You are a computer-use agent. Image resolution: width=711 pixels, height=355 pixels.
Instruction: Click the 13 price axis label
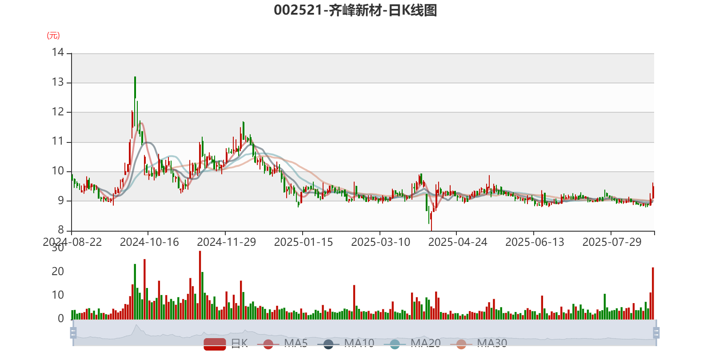click(58, 82)
